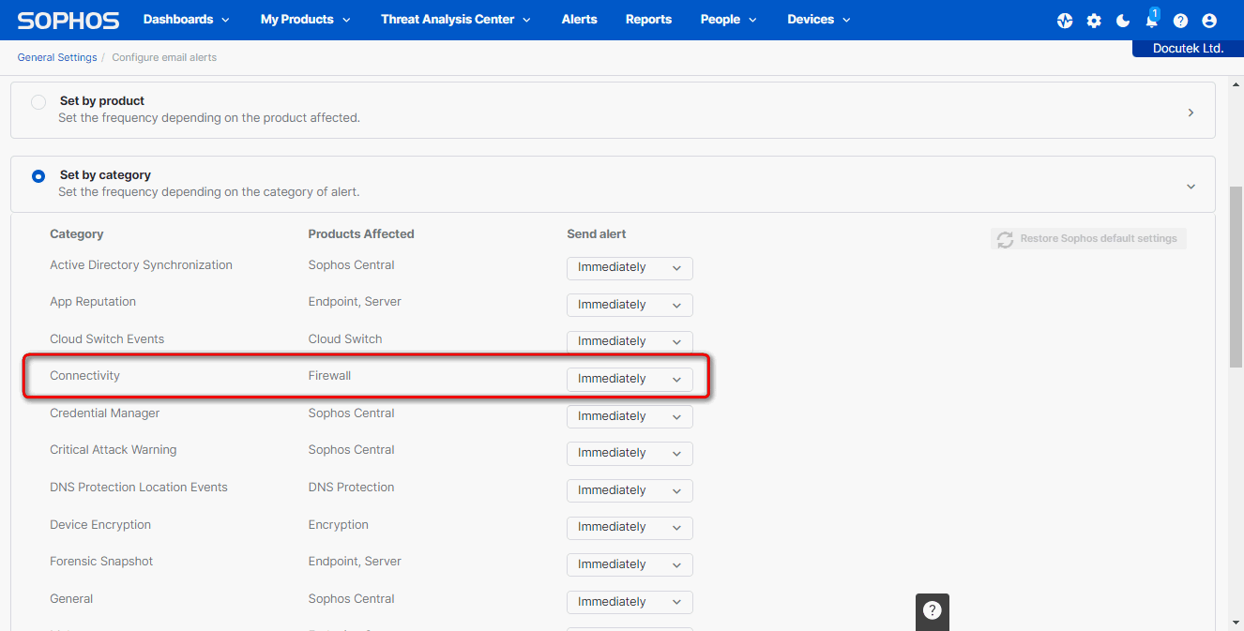Expand the Set by product section chevron

(1191, 113)
